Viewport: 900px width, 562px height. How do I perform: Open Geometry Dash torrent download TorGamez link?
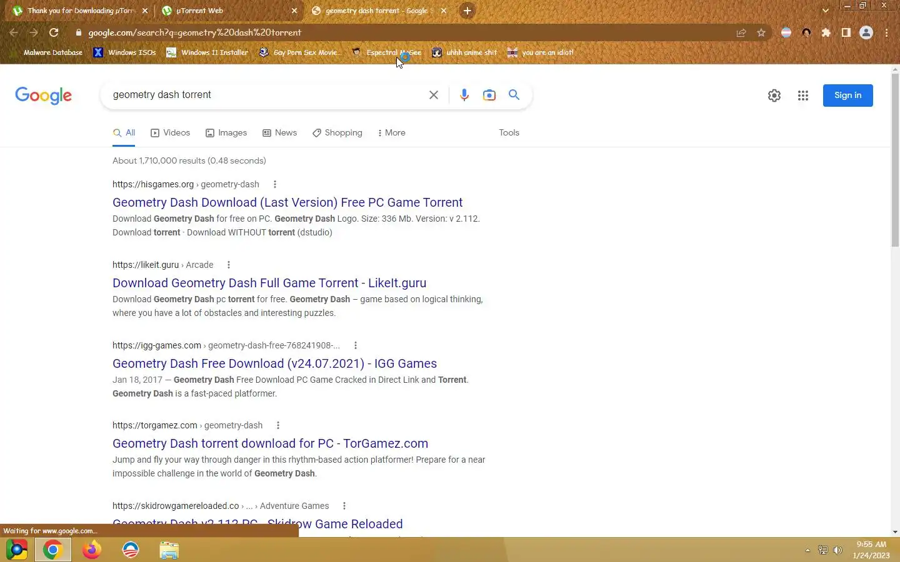(x=270, y=443)
